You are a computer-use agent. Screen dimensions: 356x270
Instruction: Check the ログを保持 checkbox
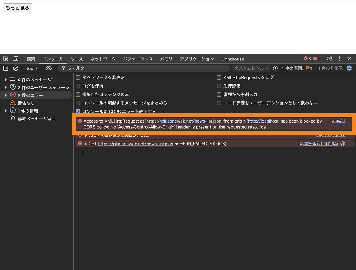78,86
